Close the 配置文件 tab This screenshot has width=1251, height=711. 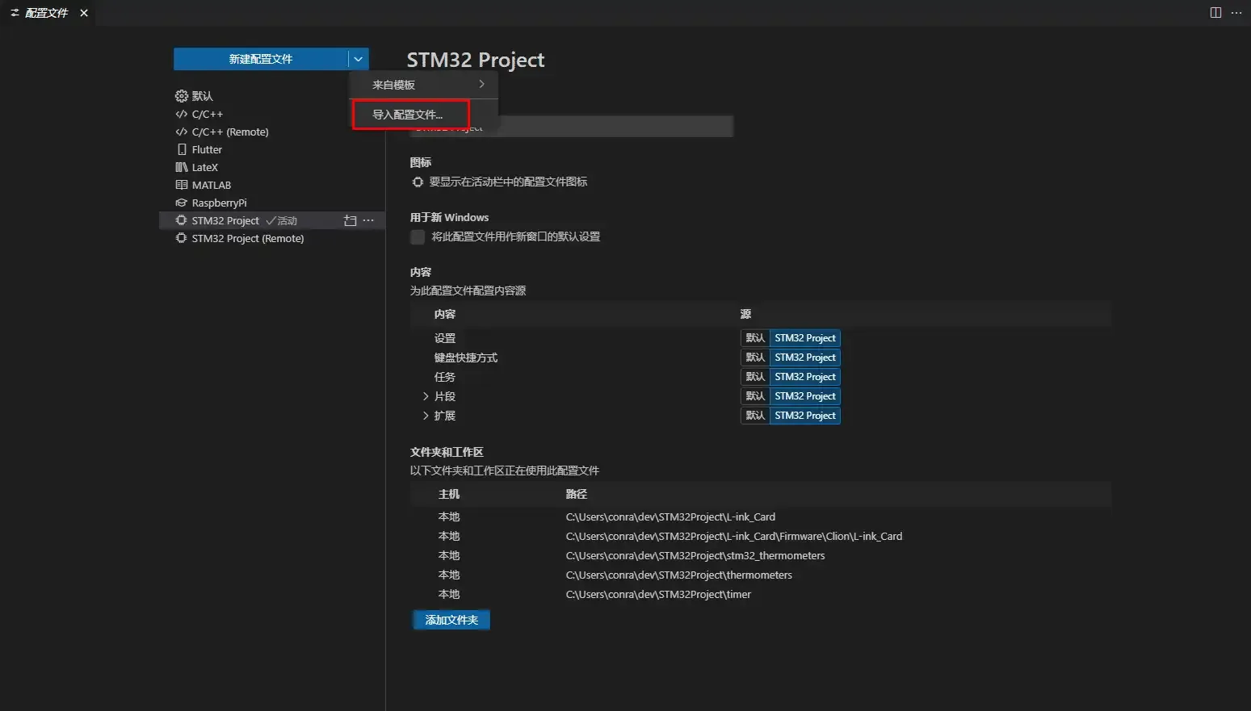(84, 13)
